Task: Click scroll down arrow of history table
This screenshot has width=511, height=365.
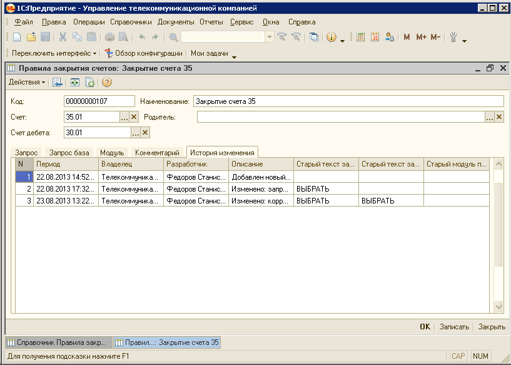Action: [498, 307]
